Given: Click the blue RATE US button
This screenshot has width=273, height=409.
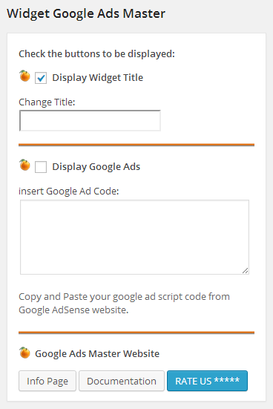Looking at the screenshot, I should coord(207,381).
